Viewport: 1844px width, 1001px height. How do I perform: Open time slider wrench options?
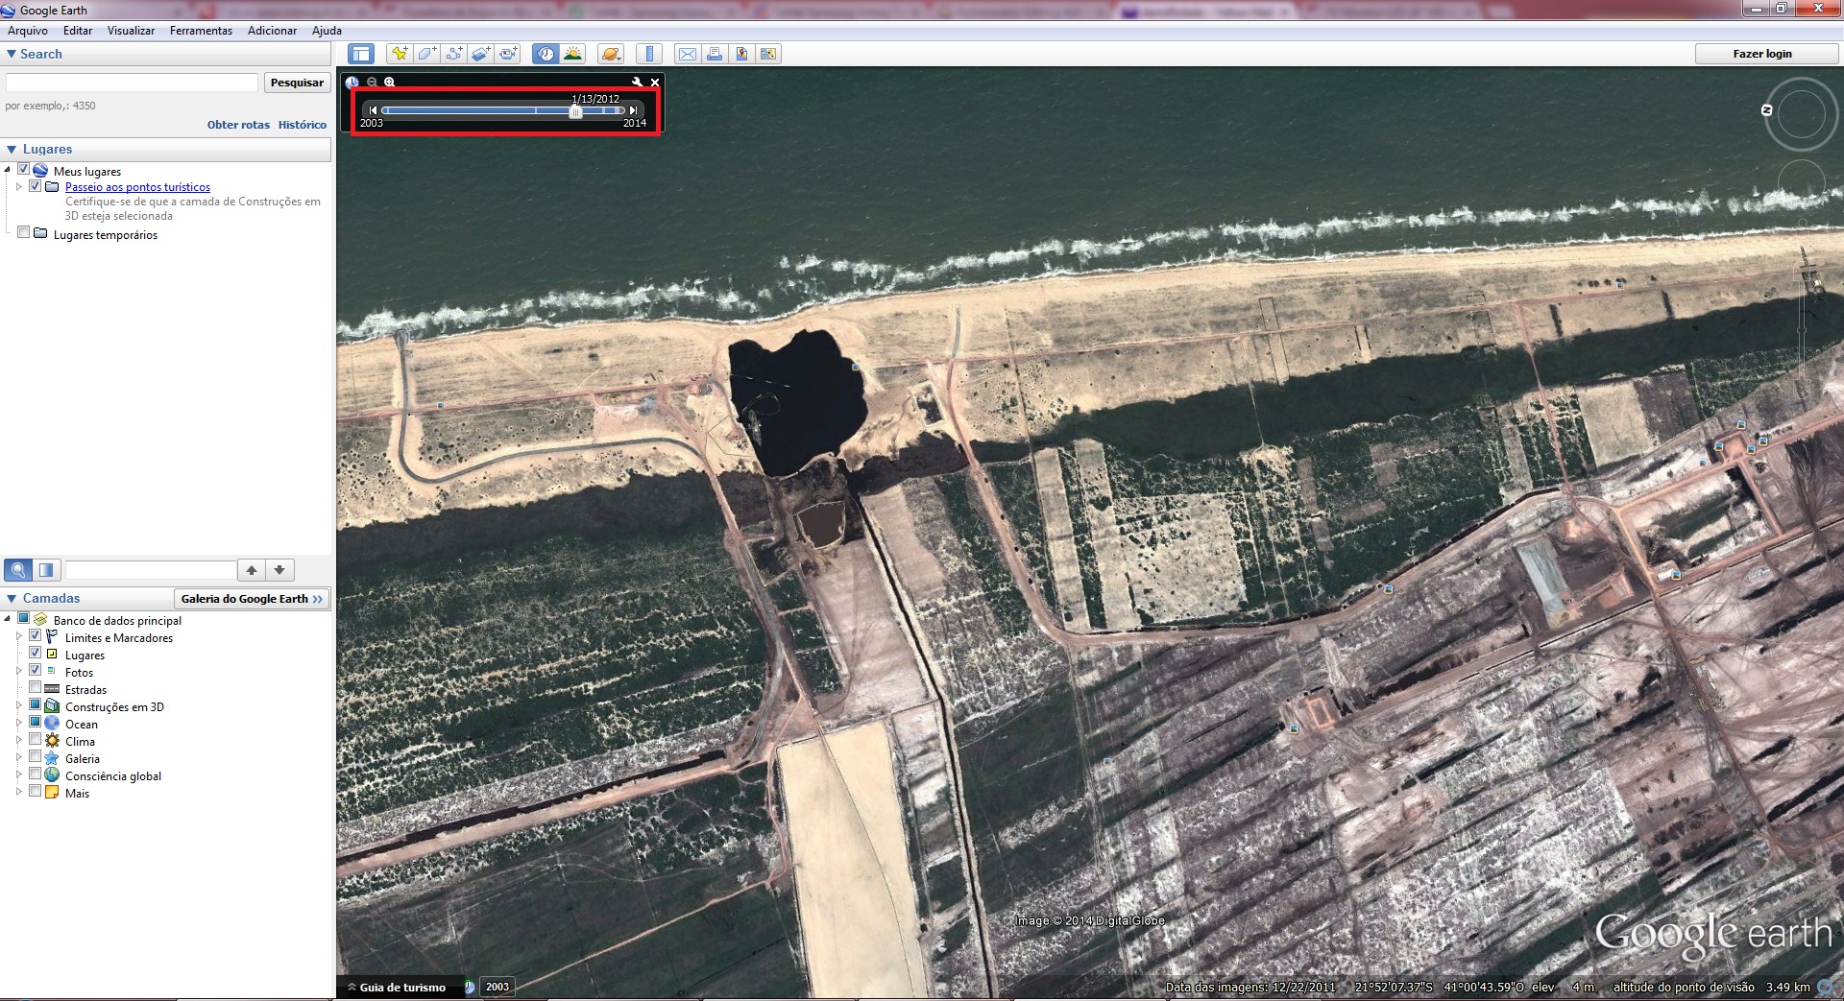click(x=637, y=83)
